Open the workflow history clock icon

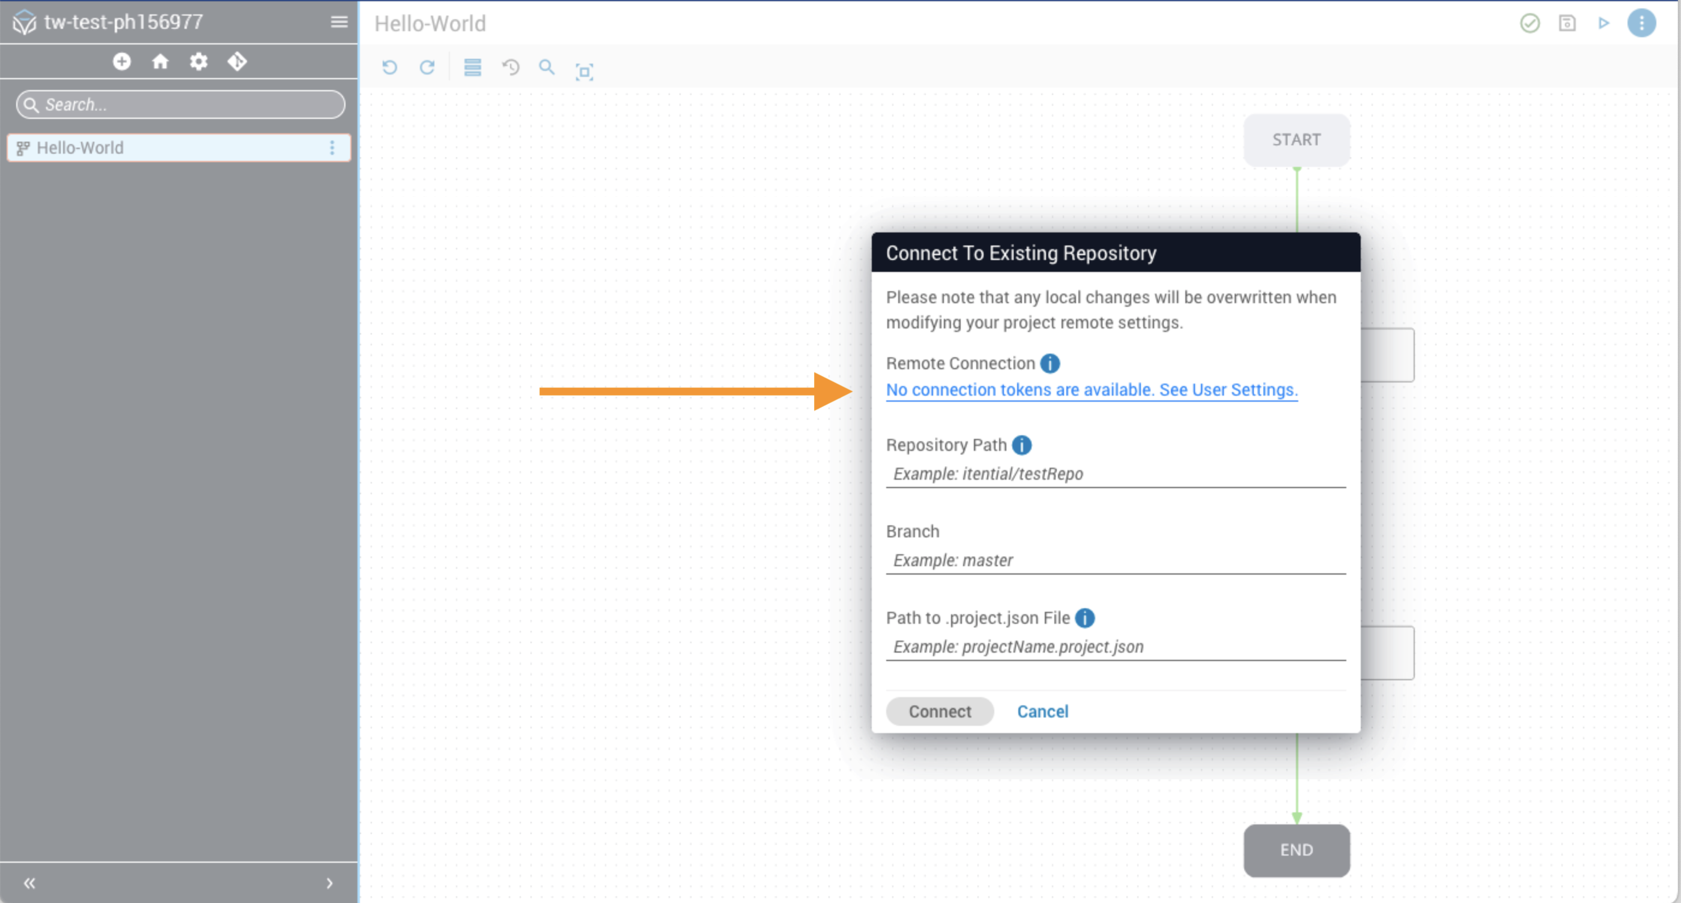point(510,67)
